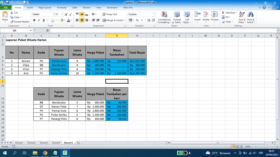Click the AutoSum button

pos(229,13)
